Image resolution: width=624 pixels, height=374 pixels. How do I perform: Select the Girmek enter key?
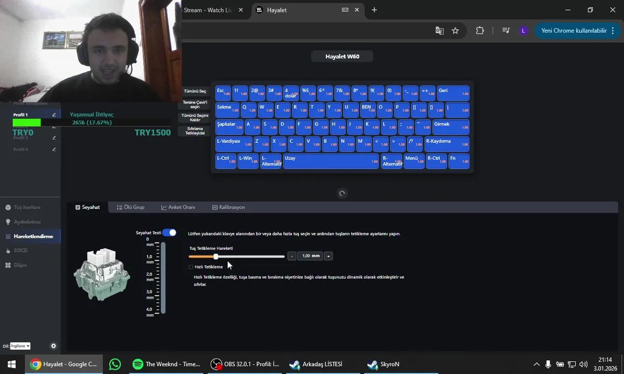pyautogui.click(x=450, y=127)
